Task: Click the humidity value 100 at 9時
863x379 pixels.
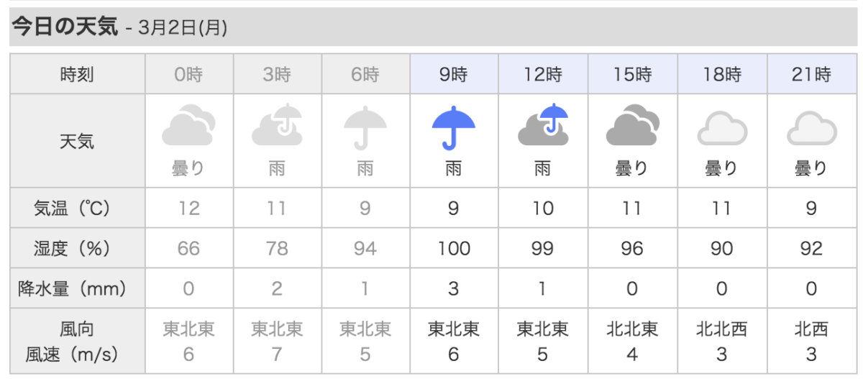Action: [x=454, y=249]
